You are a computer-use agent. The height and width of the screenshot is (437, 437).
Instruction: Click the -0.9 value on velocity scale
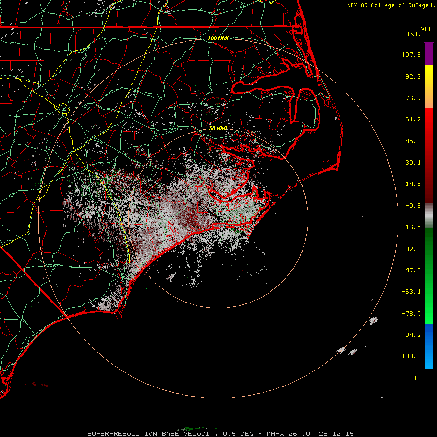(x=413, y=206)
